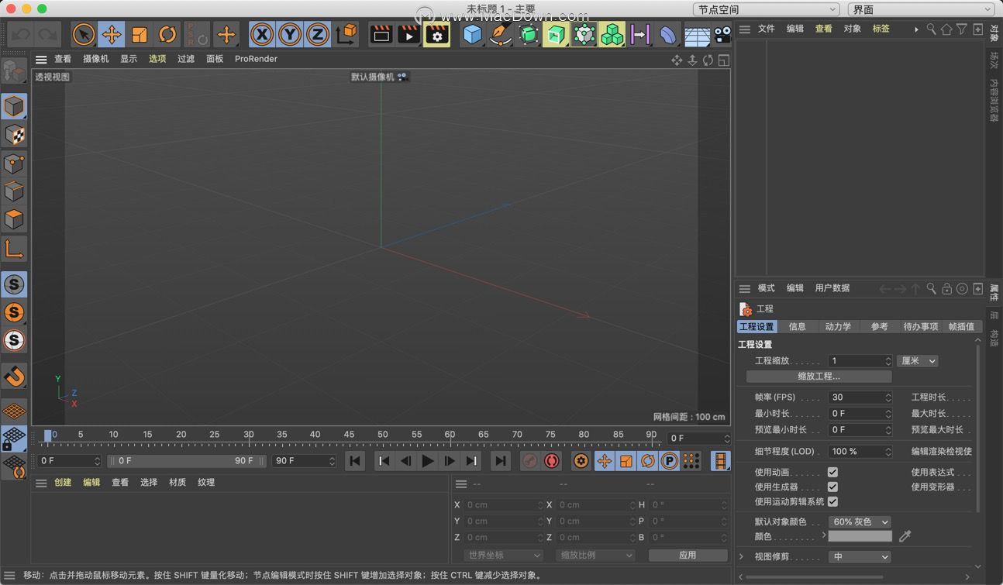The width and height of the screenshot is (1003, 585).
Task: Open the 视图修剪 中 dropdown
Action: point(860,556)
